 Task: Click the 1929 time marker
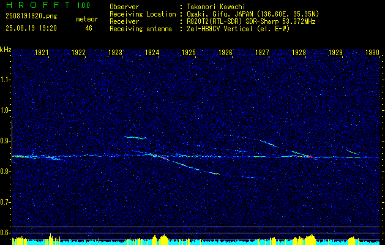335,52
